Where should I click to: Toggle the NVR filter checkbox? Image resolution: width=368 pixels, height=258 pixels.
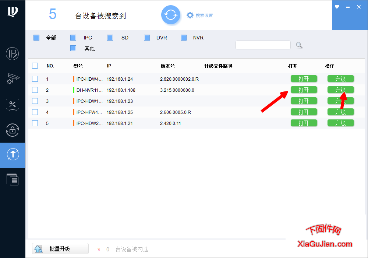[184, 38]
